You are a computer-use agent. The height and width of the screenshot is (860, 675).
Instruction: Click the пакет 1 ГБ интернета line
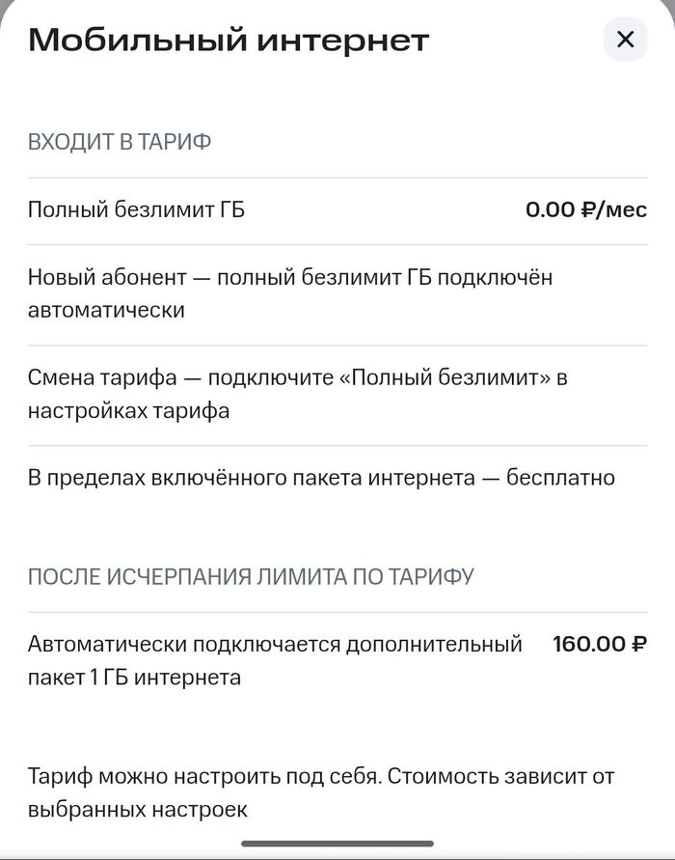pos(134,678)
